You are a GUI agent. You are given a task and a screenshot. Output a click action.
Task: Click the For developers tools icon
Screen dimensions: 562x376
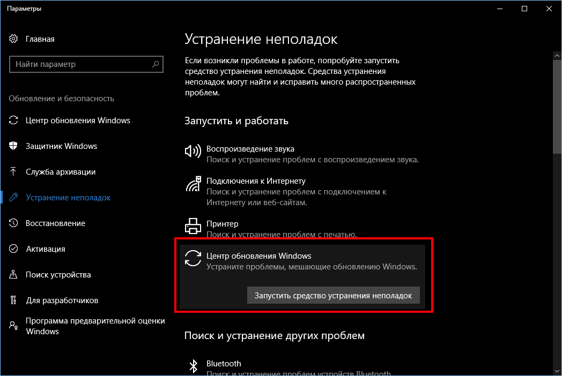(x=13, y=300)
